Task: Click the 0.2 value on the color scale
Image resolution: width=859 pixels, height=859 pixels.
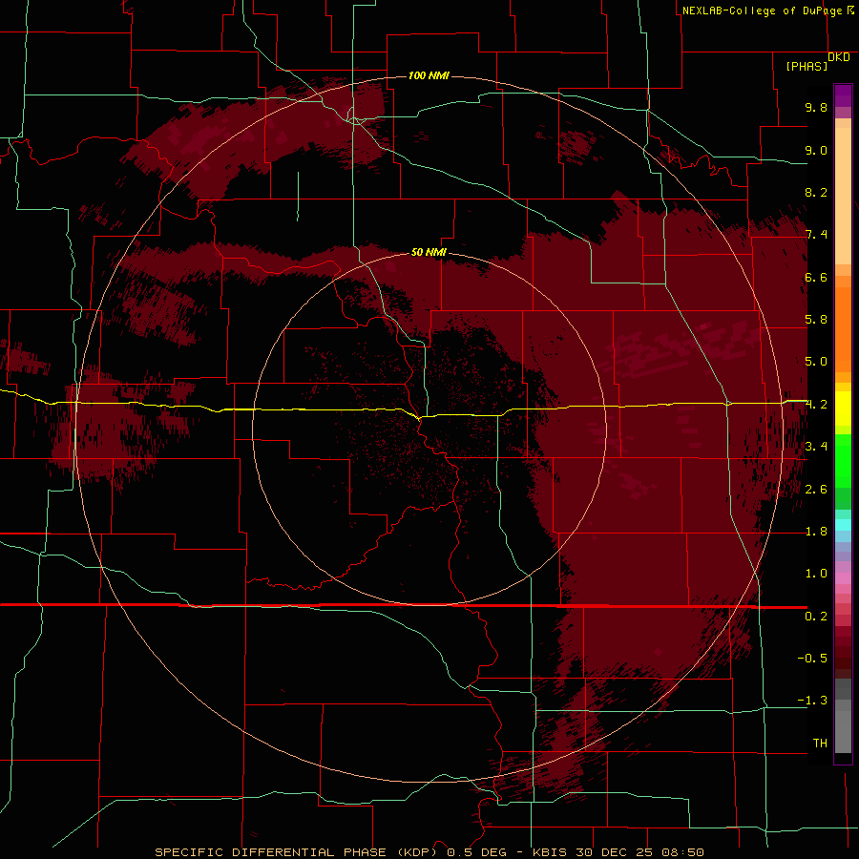Action: (x=816, y=617)
